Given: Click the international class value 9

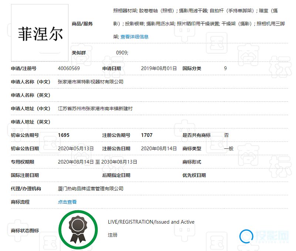Looking at the screenshot, I should [x=225, y=68].
